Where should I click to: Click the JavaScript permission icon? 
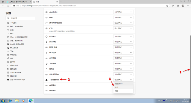pyautogui.click(x=46, y=12)
